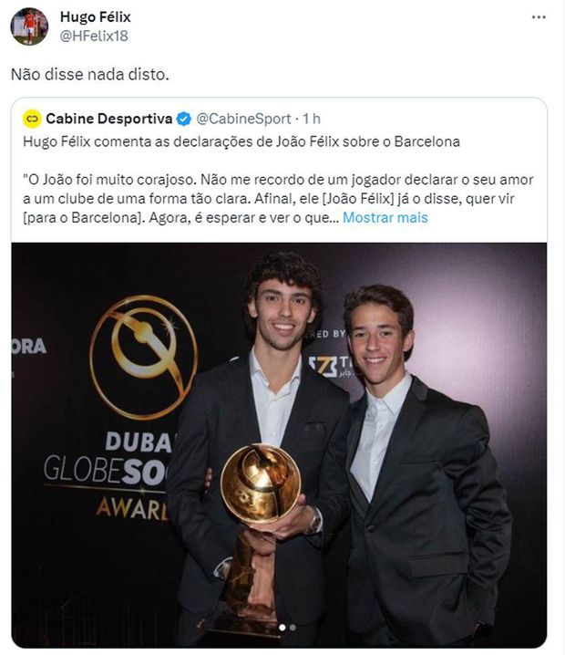
Task: Open the Hugo Félix display name
Action: 95,16
